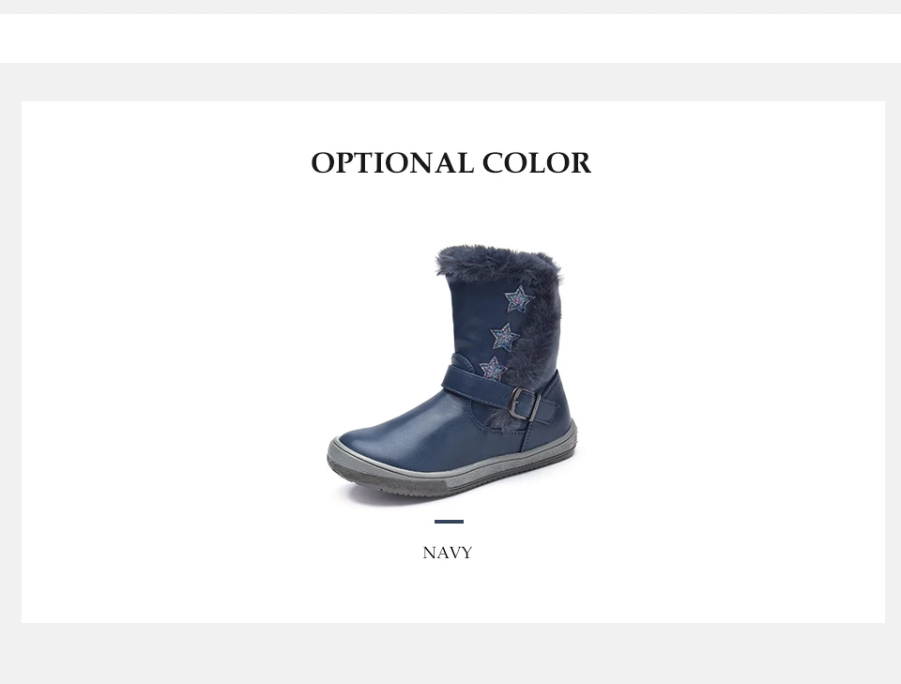Click the OPTIONAL COLOR heading
This screenshot has height=684, width=901.
click(451, 162)
